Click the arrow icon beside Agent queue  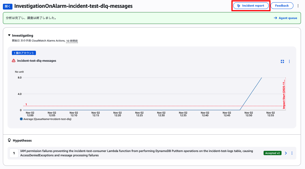(275, 18)
